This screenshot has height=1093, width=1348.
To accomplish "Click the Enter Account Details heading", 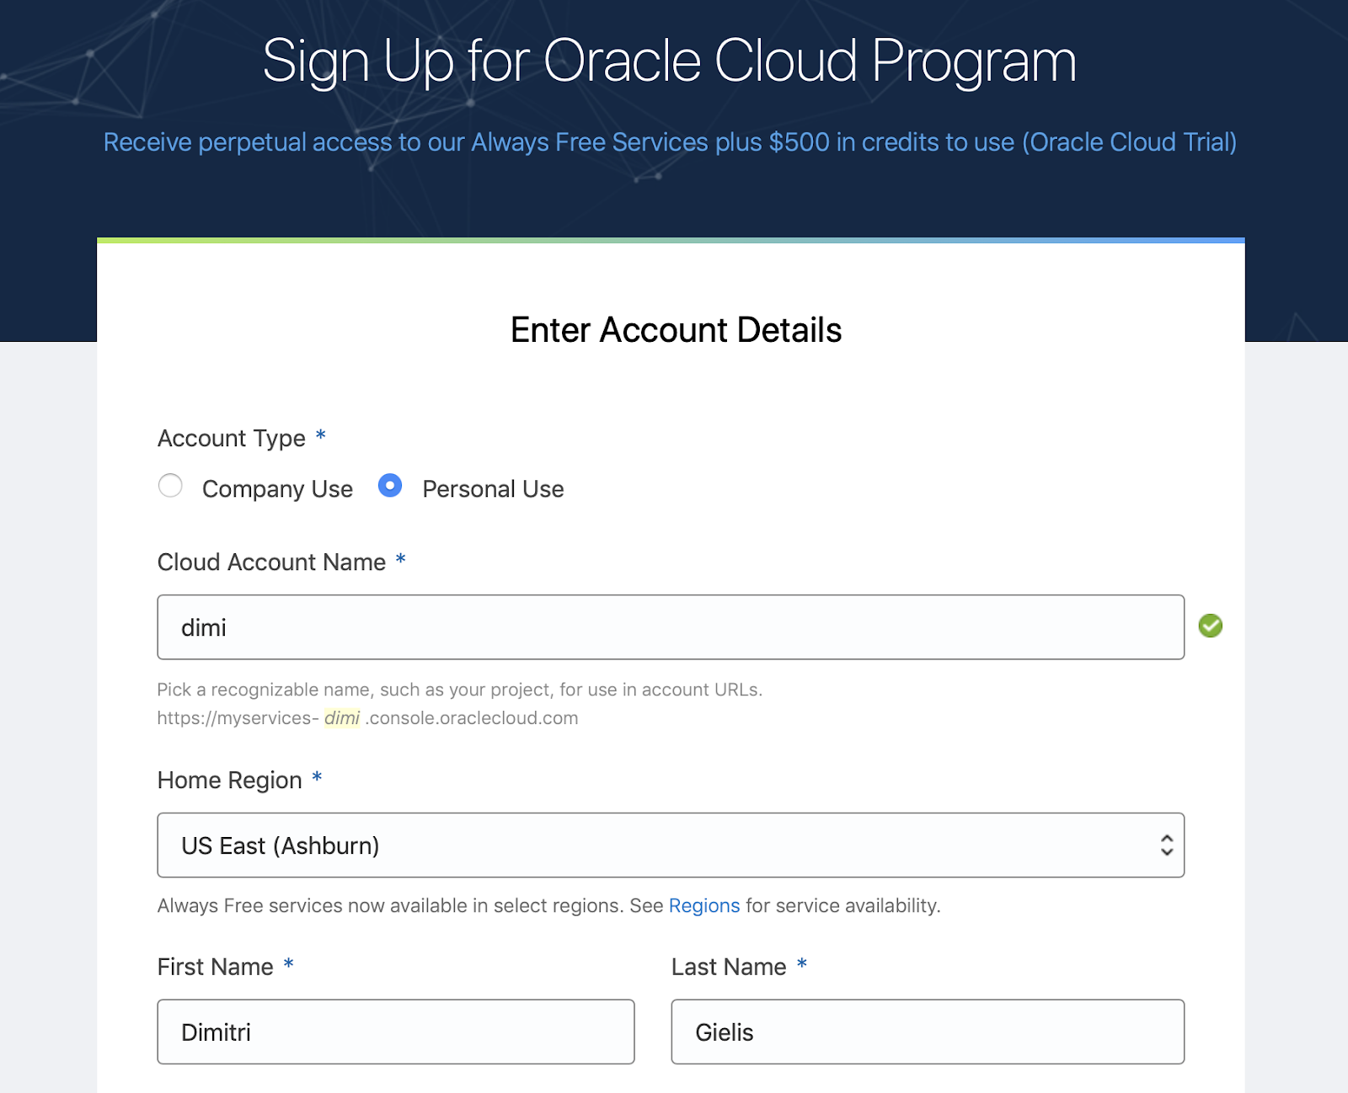I will (674, 329).
